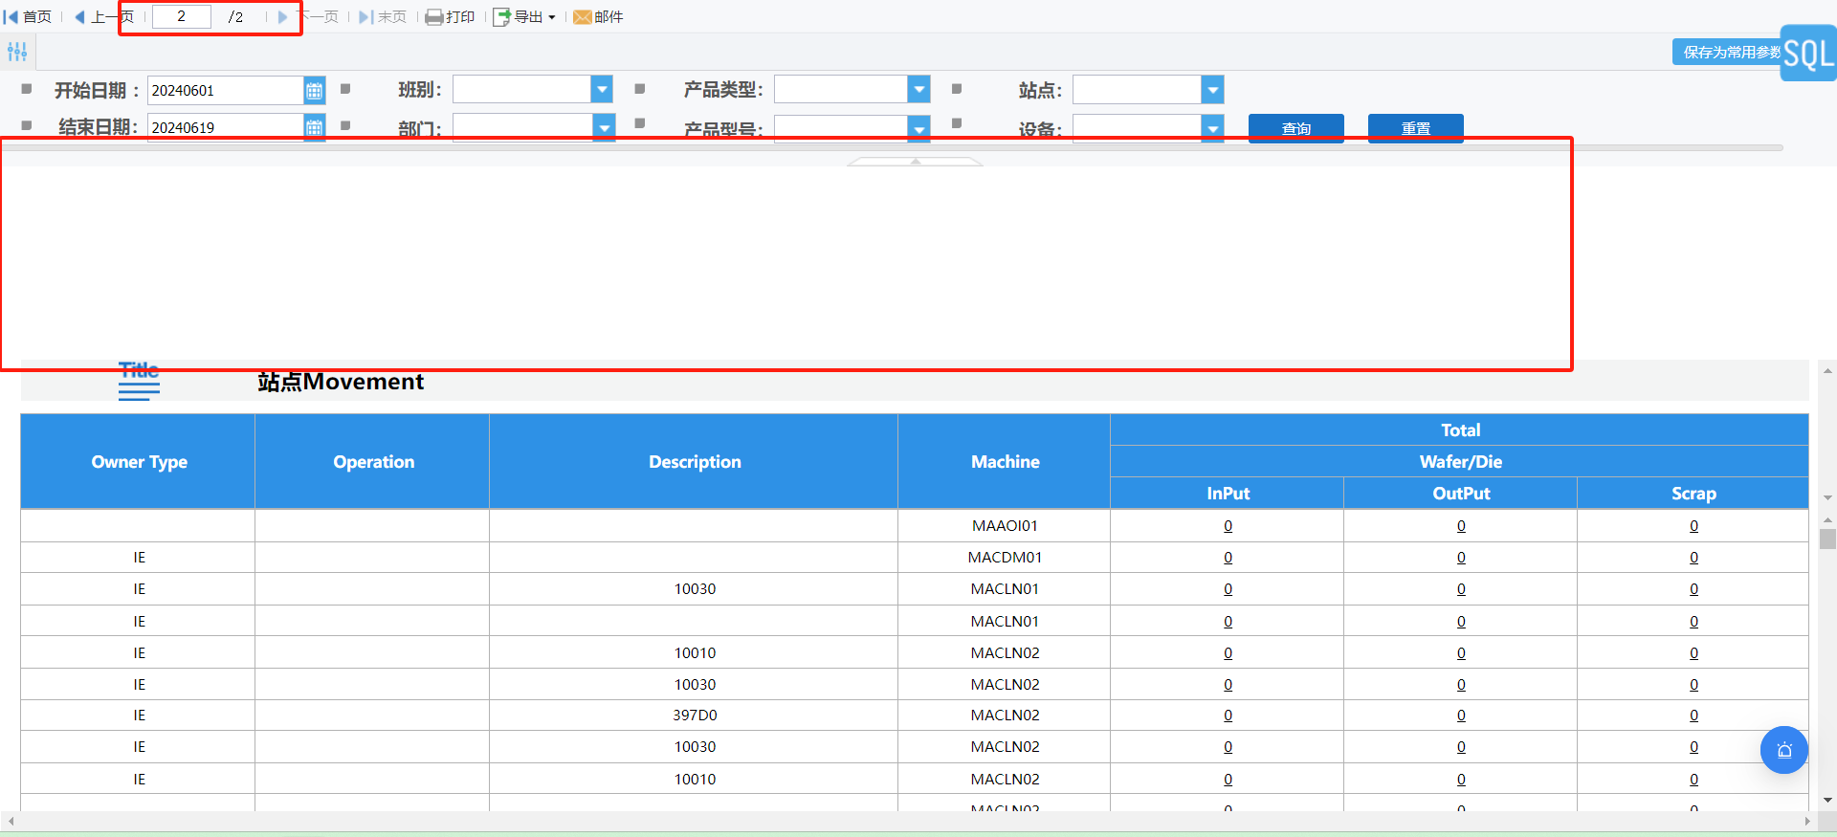1837x837 pixels.
Task: Expand the 班别 dropdown
Action: click(x=602, y=90)
